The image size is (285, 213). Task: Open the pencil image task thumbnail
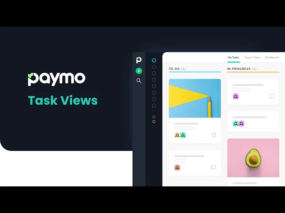click(x=195, y=98)
